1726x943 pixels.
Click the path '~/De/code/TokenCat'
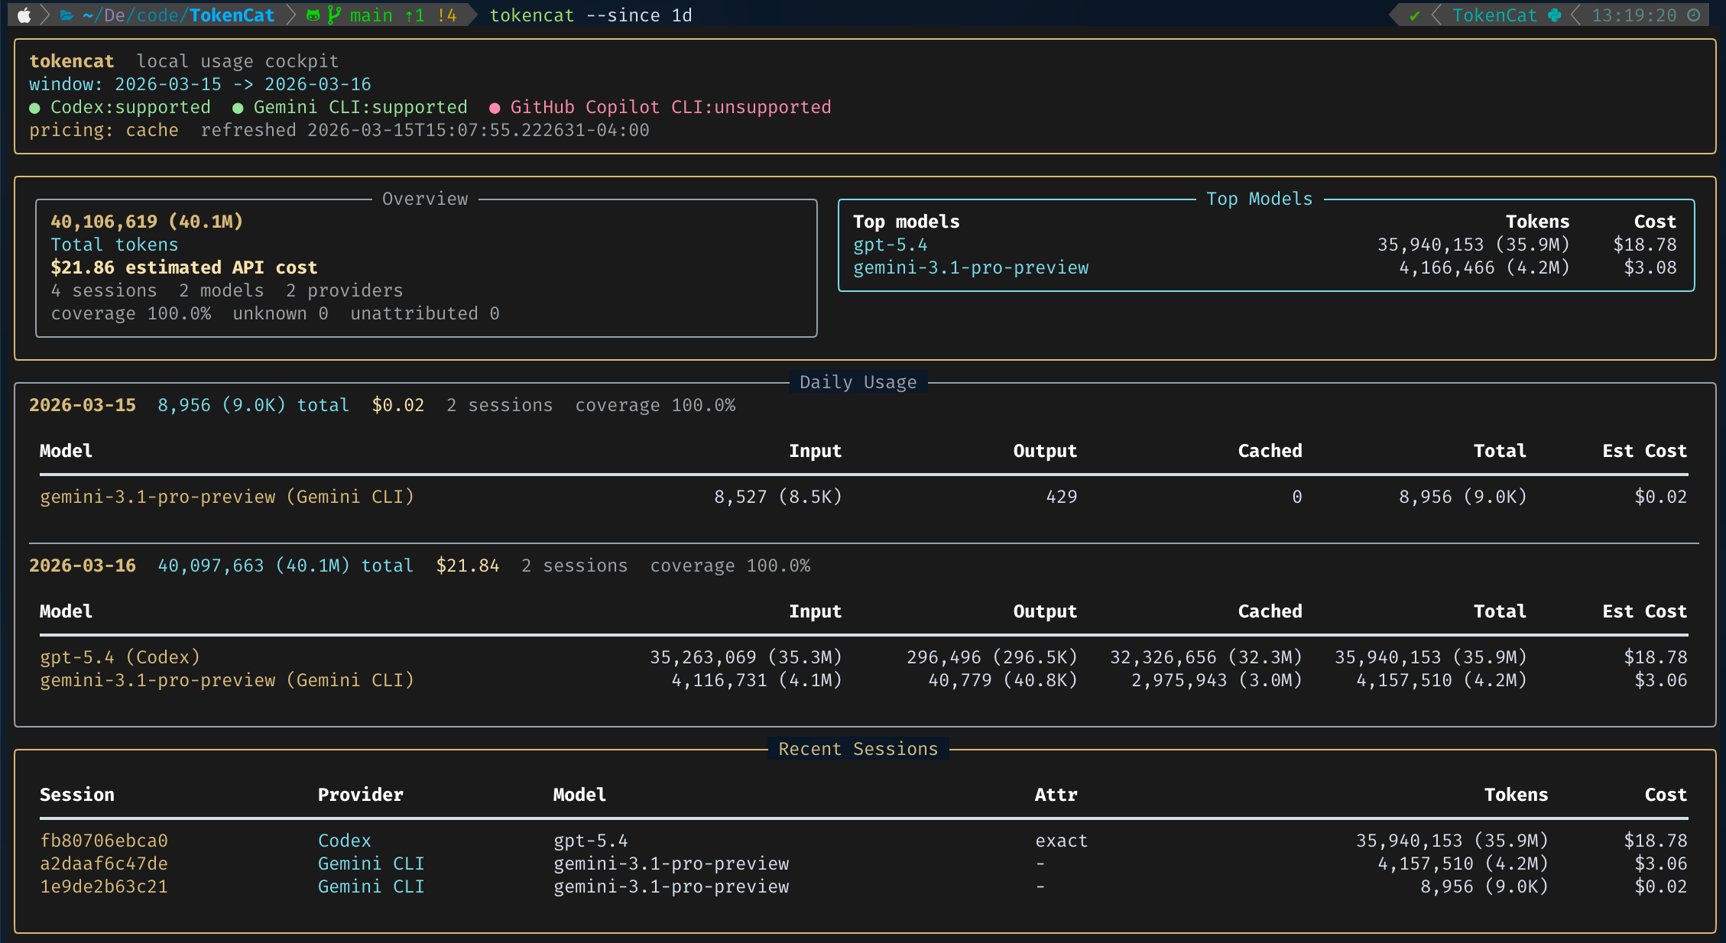[x=178, y=15]
